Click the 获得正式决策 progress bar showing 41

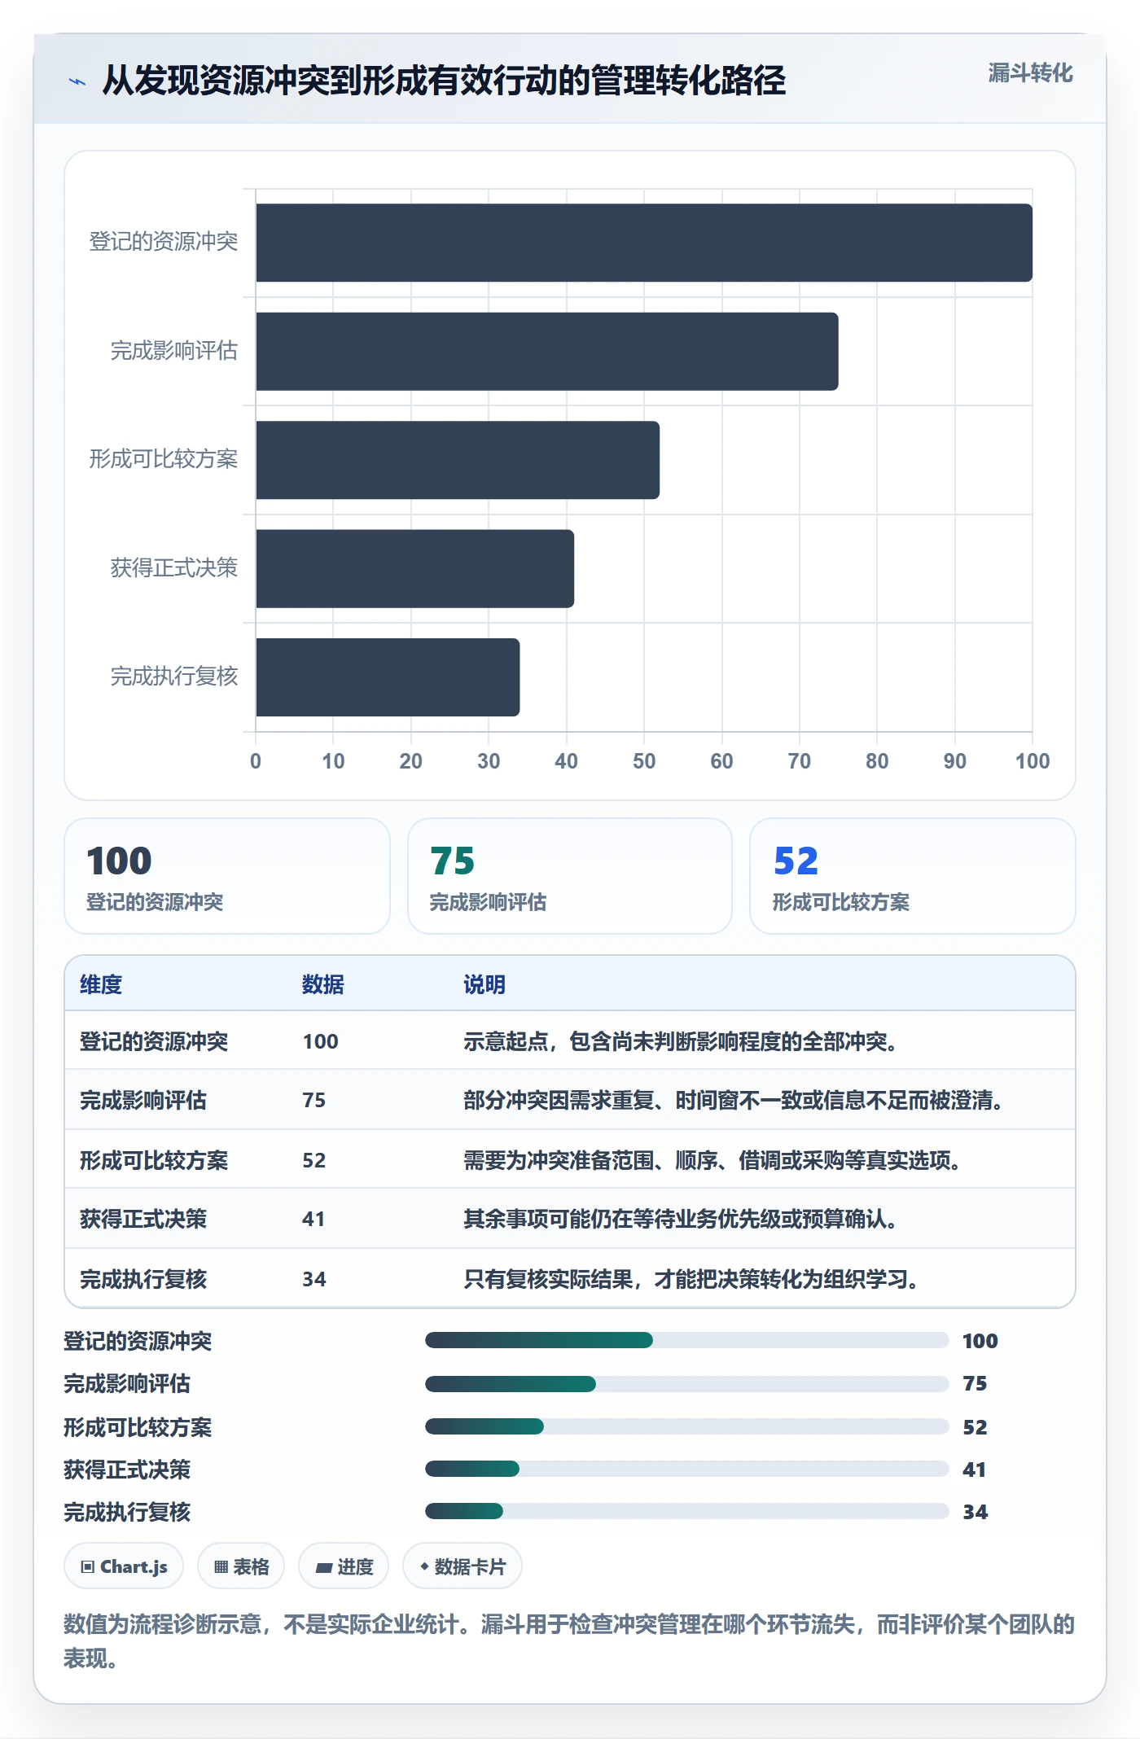click(x=687, y=1469)
